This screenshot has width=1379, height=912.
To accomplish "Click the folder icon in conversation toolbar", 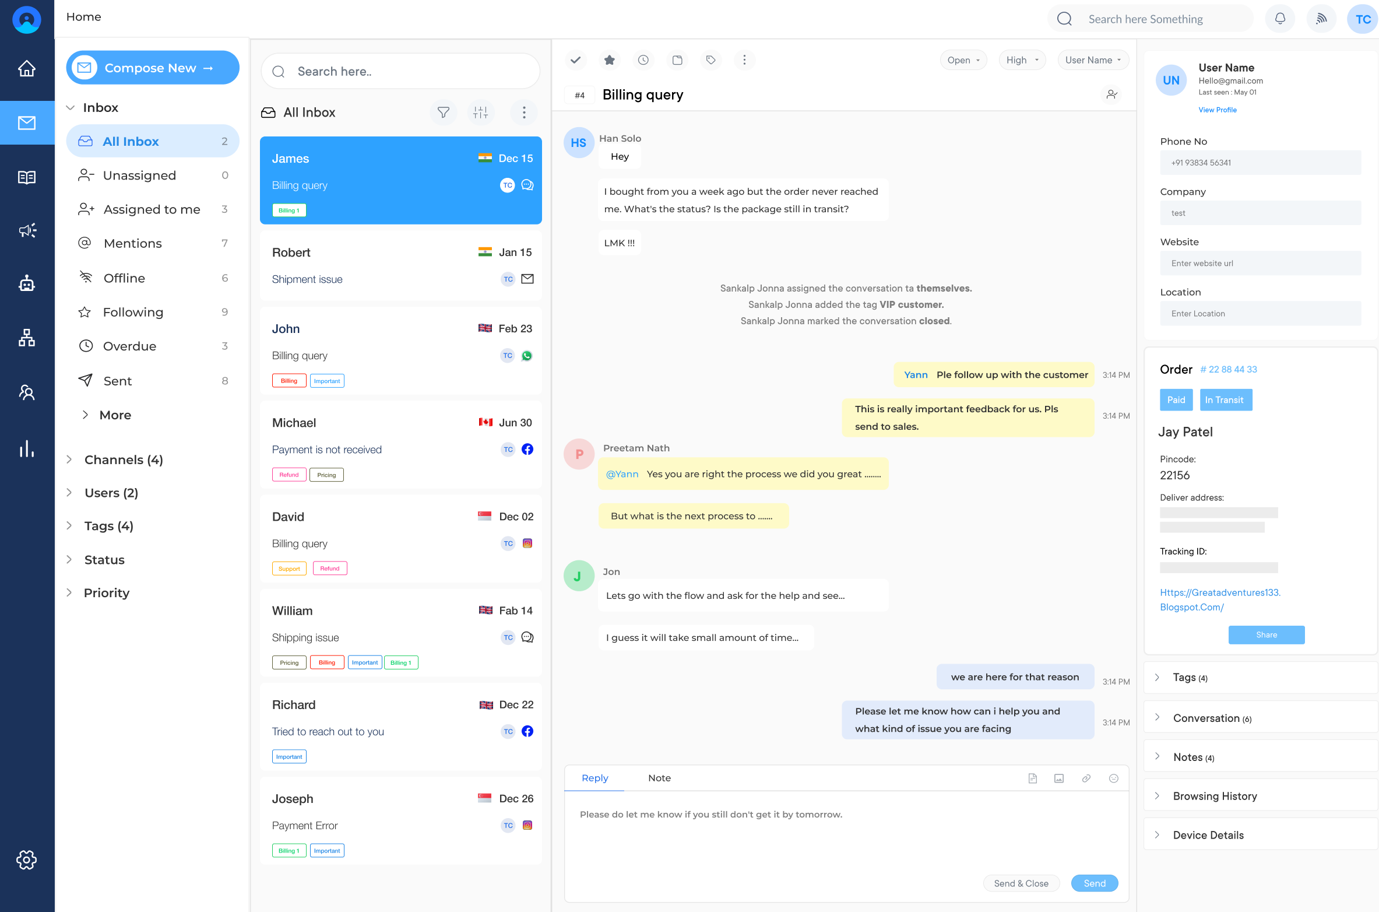I will [677, 60].
